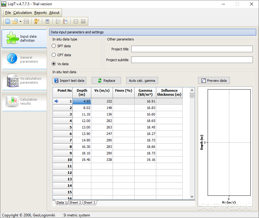Click the Save floppy disk icon
The height and width of the screenshot is (218, 259).
coord(26,21)
